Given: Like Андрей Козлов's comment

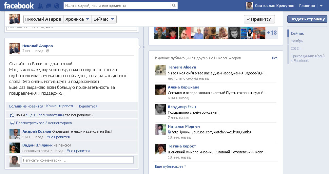Looking at the screenshot, I should [58, 137].
